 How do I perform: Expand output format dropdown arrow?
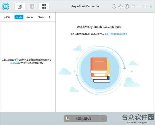(103, 119)
